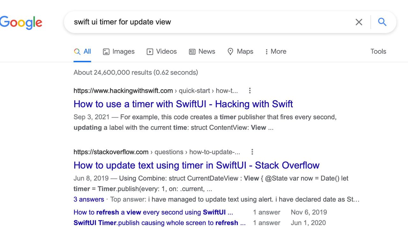Viewport: 408px width, 227px height.
Task: Focus the search input field
Action: [210, 22]
